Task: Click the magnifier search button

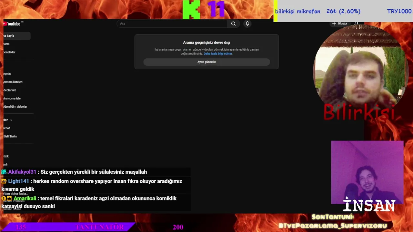Action: click(233, 24)
